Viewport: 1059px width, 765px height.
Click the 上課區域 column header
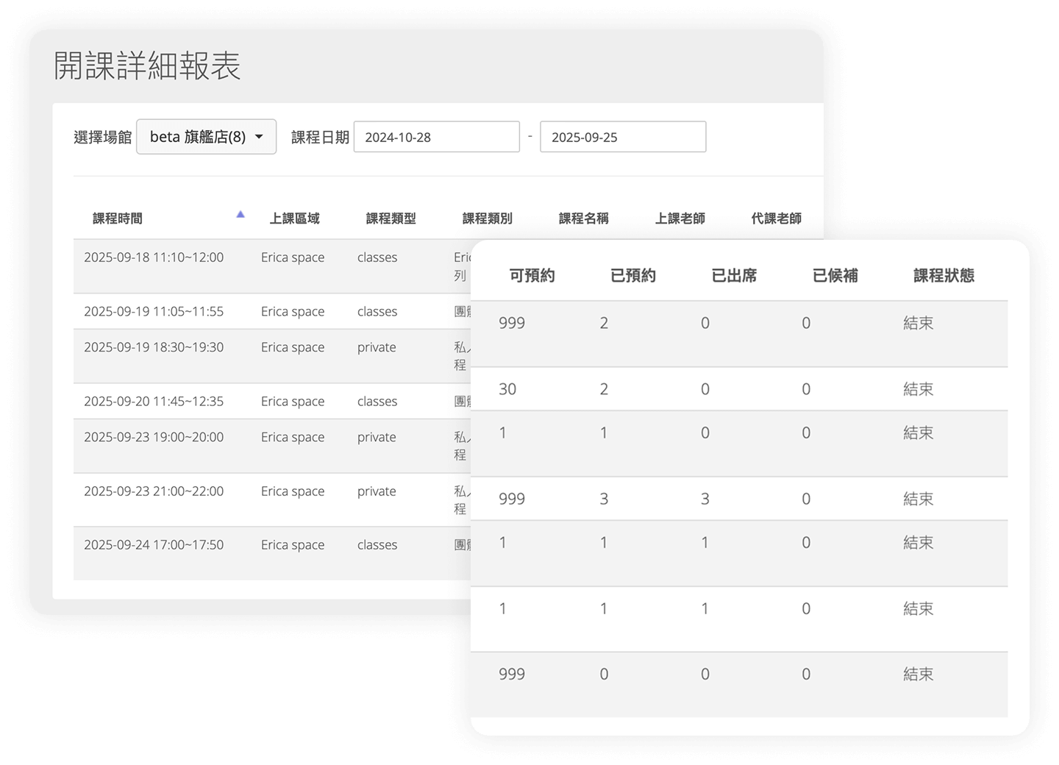click(295, 218)
